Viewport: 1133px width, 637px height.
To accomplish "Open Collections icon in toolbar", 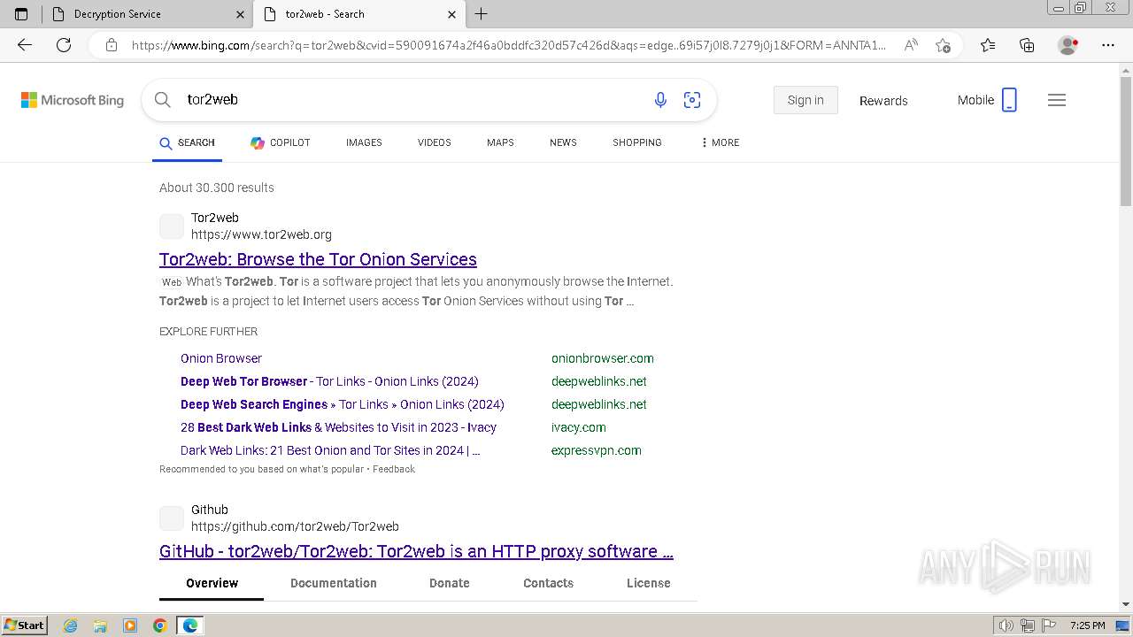I will (x=1027, y=45).
